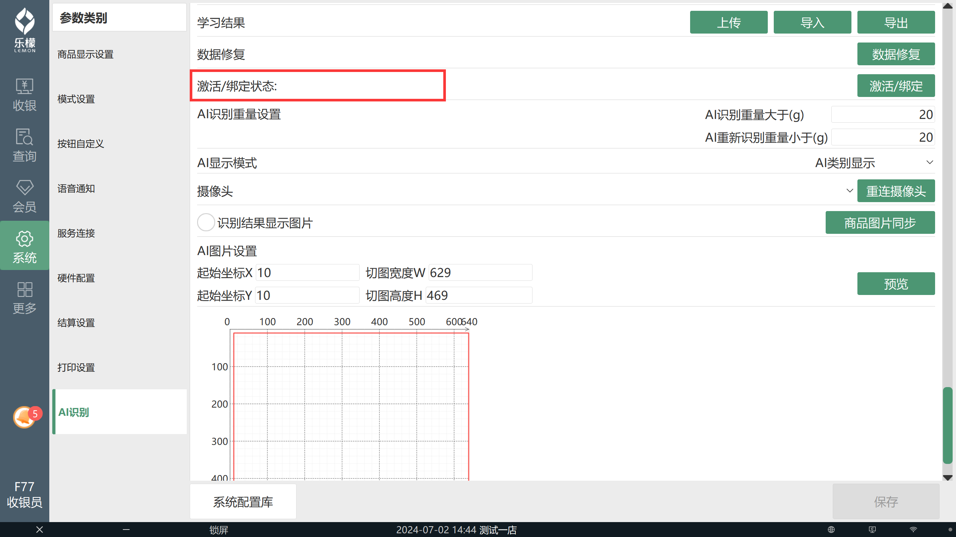Open the 会员 member icon

(25, 196)
